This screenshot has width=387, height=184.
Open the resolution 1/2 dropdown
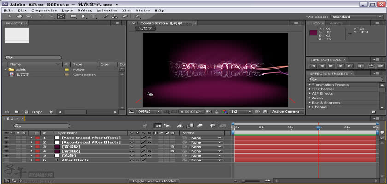240,112
